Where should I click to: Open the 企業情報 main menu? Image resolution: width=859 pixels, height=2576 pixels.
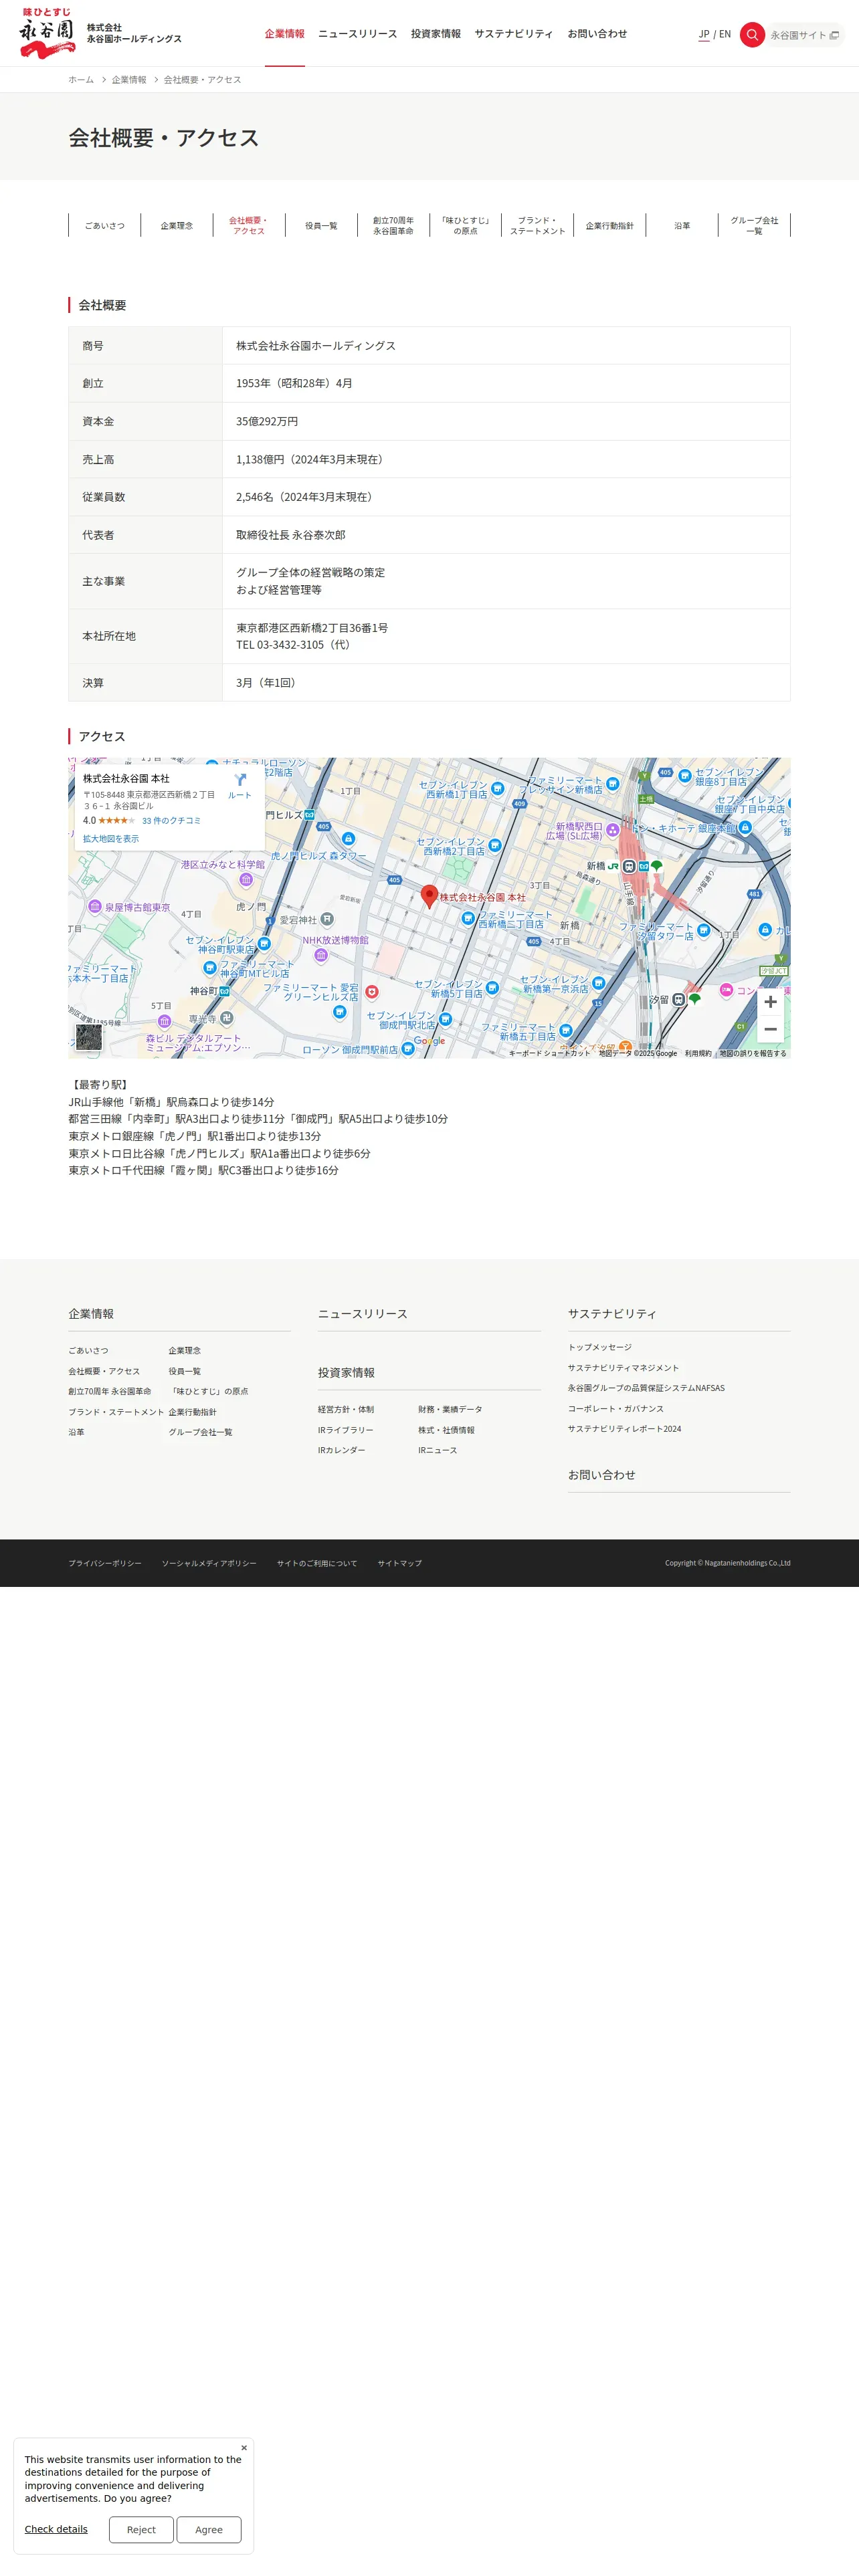[x=284, y=34]
